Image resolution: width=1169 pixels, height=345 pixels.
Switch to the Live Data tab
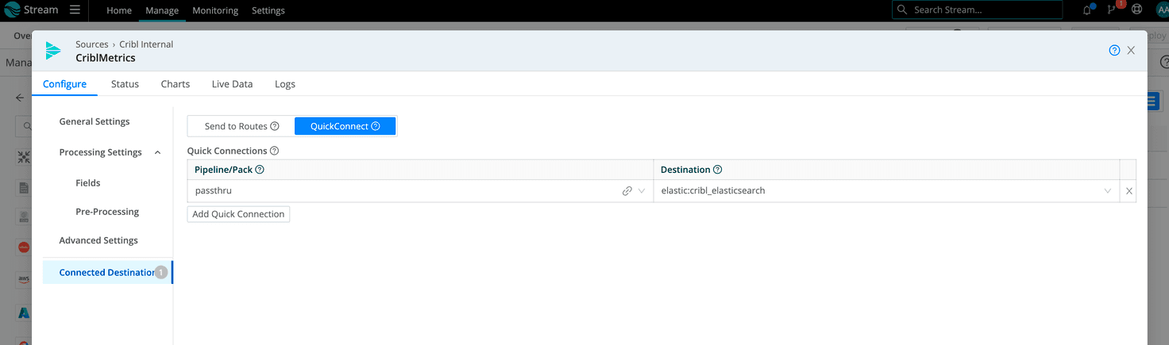[x=232, y=84]
